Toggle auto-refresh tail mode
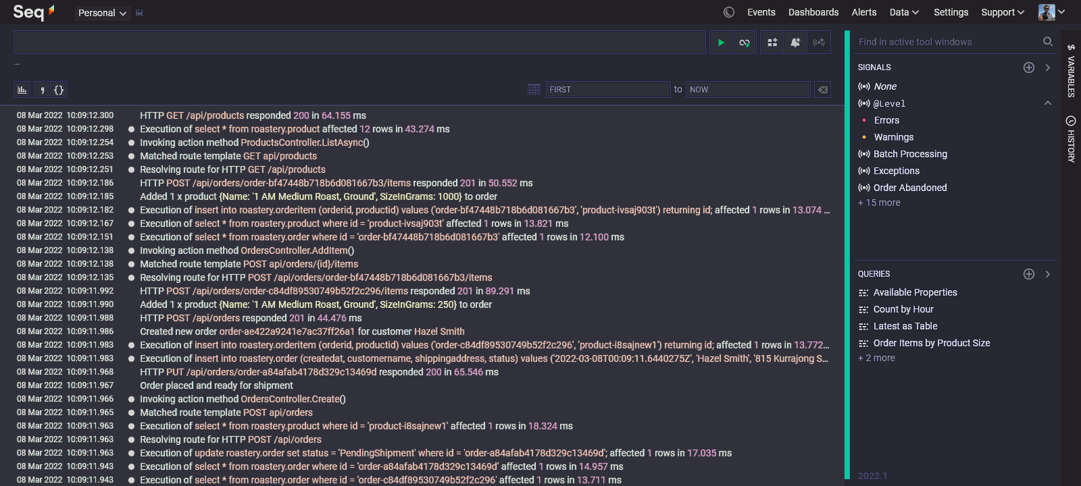 click(745, 43)
